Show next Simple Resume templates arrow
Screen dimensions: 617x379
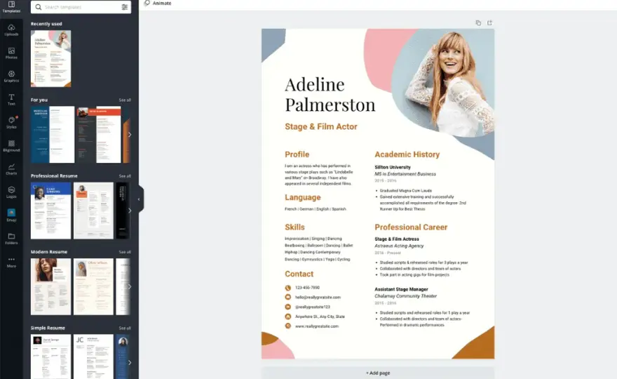pos(130,362)
